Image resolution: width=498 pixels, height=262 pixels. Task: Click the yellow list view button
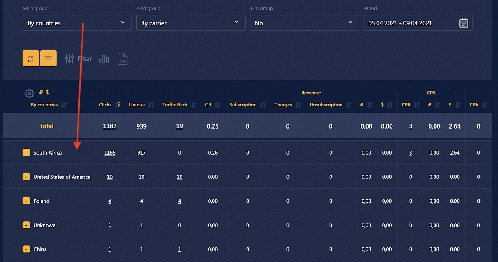tap(49, 58)
